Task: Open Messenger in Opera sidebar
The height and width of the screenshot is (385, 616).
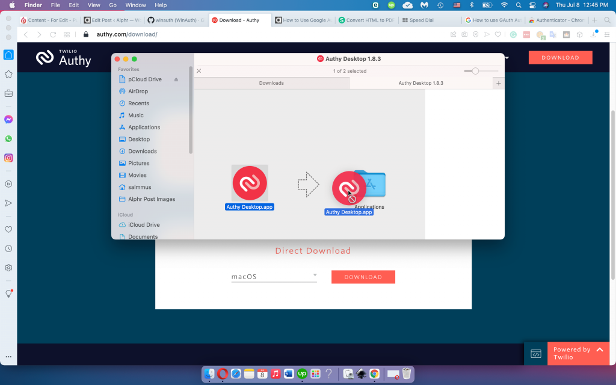Action: [x=8, y=120]
